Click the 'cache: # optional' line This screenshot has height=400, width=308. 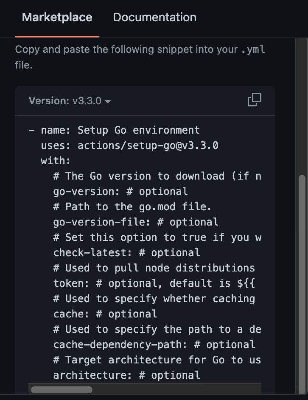click(x=105, y=314)
